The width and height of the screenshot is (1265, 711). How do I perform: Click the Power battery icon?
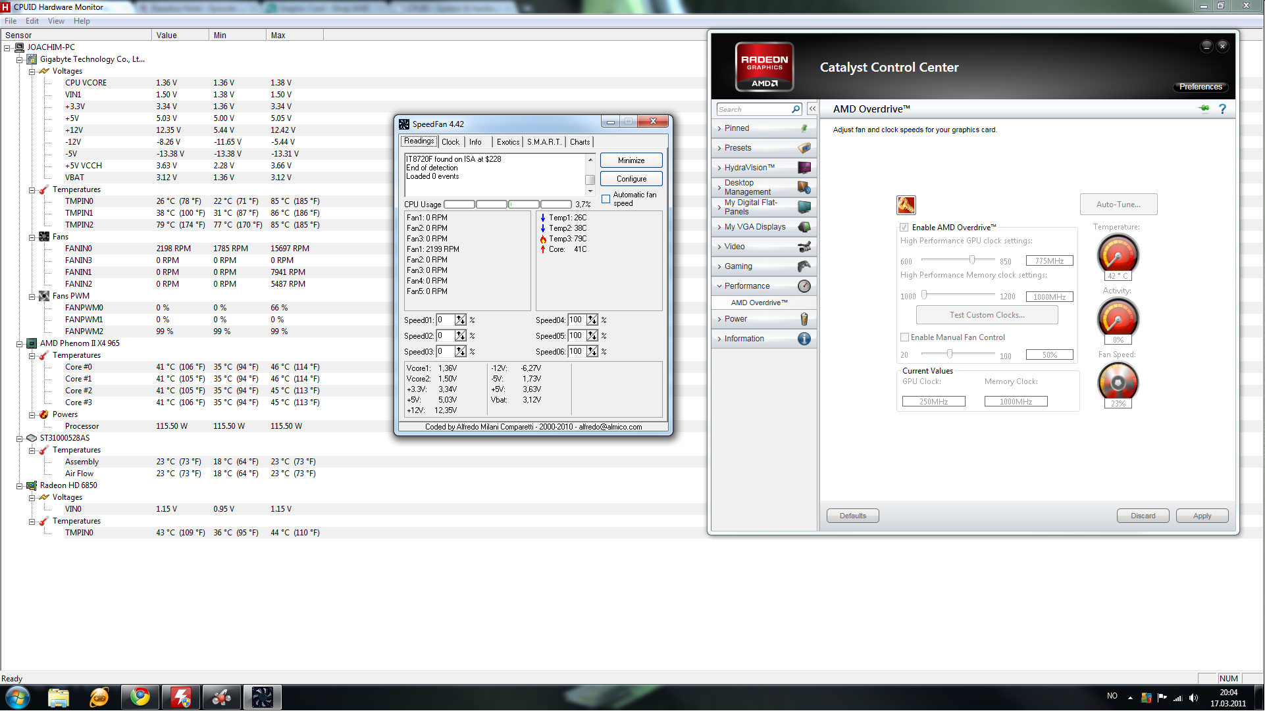click(804, 319)
